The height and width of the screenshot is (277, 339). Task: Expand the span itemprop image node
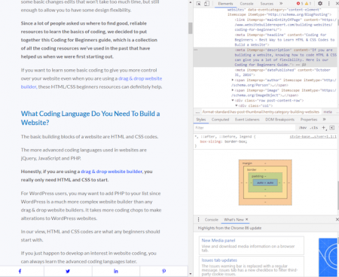(x=233, y=90)
